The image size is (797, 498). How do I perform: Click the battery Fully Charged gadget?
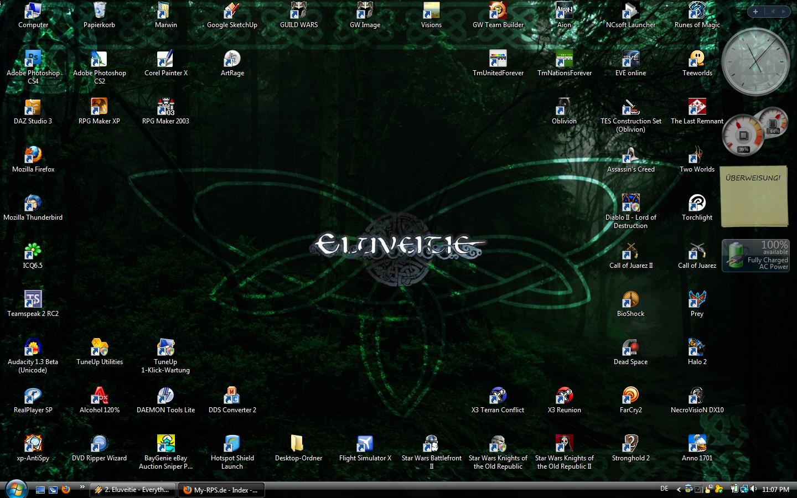[755, 256]
